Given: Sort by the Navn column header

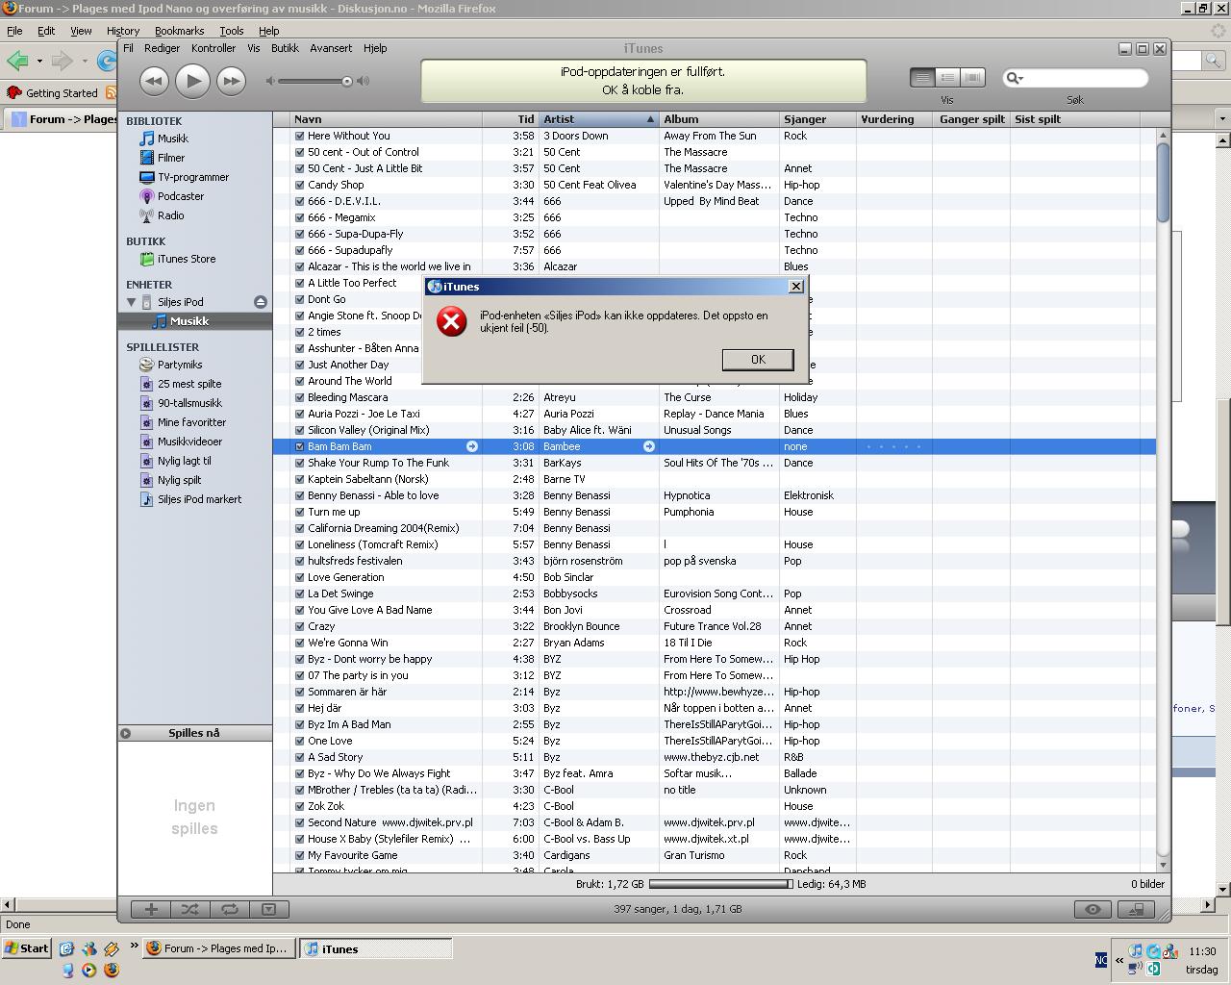Looking at the screenshot, I should pyautogui.click(x=387, y=119).
